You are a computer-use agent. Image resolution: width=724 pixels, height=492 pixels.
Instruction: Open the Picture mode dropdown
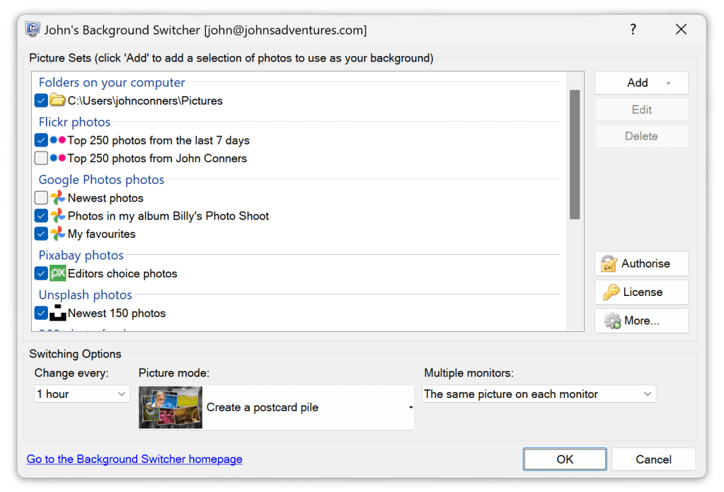point(276,408)
